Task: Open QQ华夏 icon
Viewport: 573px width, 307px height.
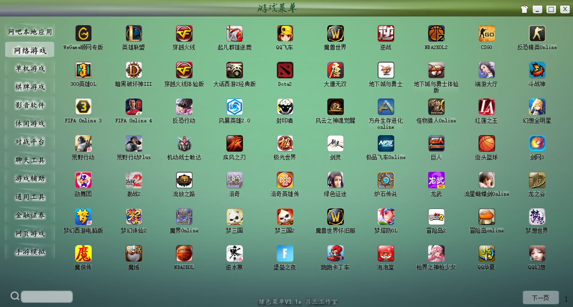Action: tap(487, 253)
